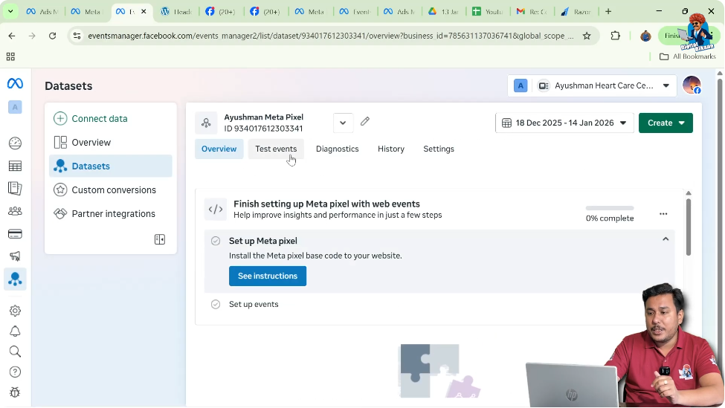
Task: Reload the page with the refresh icon
Action: point(52,36)
